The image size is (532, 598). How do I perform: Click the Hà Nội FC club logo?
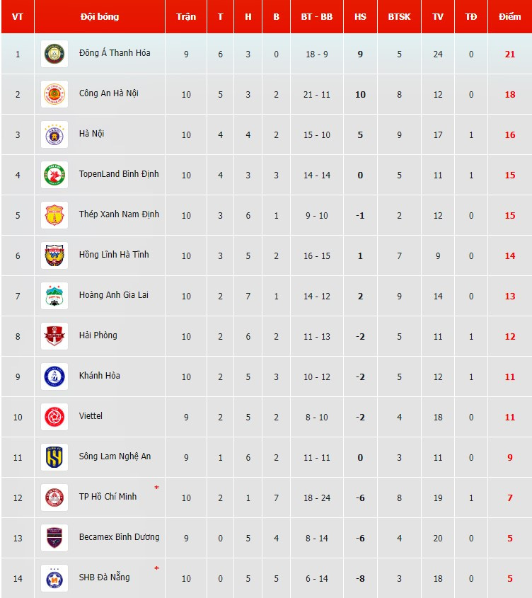coord(54,134)
